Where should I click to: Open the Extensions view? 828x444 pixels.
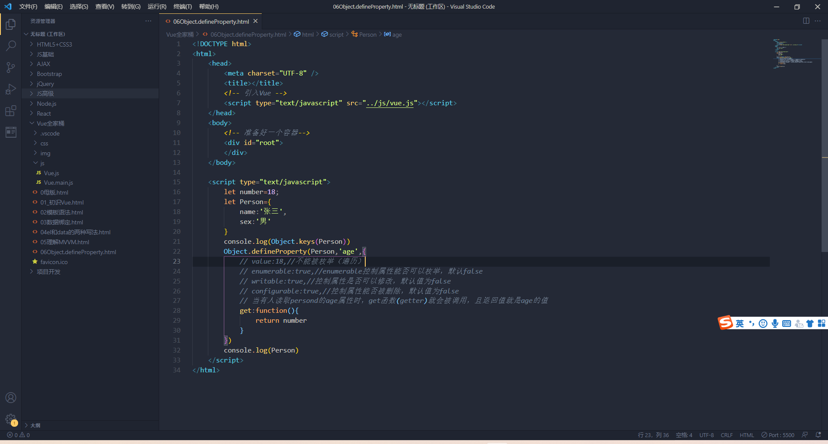[11, 111]
